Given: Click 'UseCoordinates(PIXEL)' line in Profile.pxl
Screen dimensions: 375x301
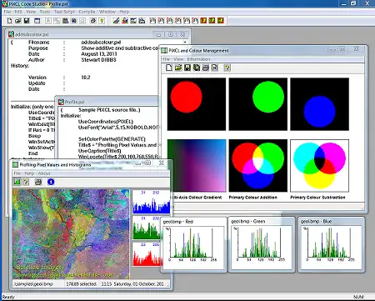Looking at the screenshot, I should point(106,122).
